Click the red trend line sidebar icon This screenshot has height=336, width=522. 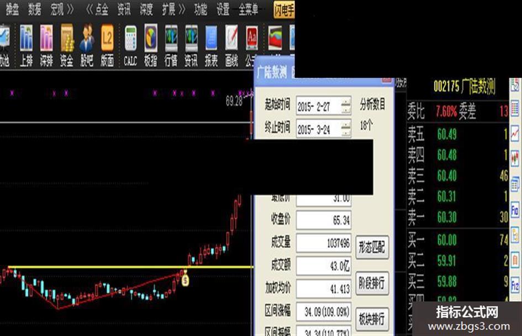[x=515, y=134]
